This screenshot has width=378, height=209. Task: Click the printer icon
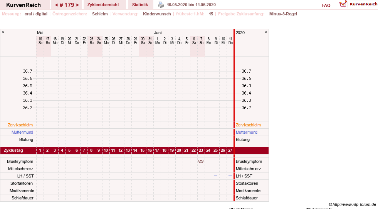coord(161,5)
